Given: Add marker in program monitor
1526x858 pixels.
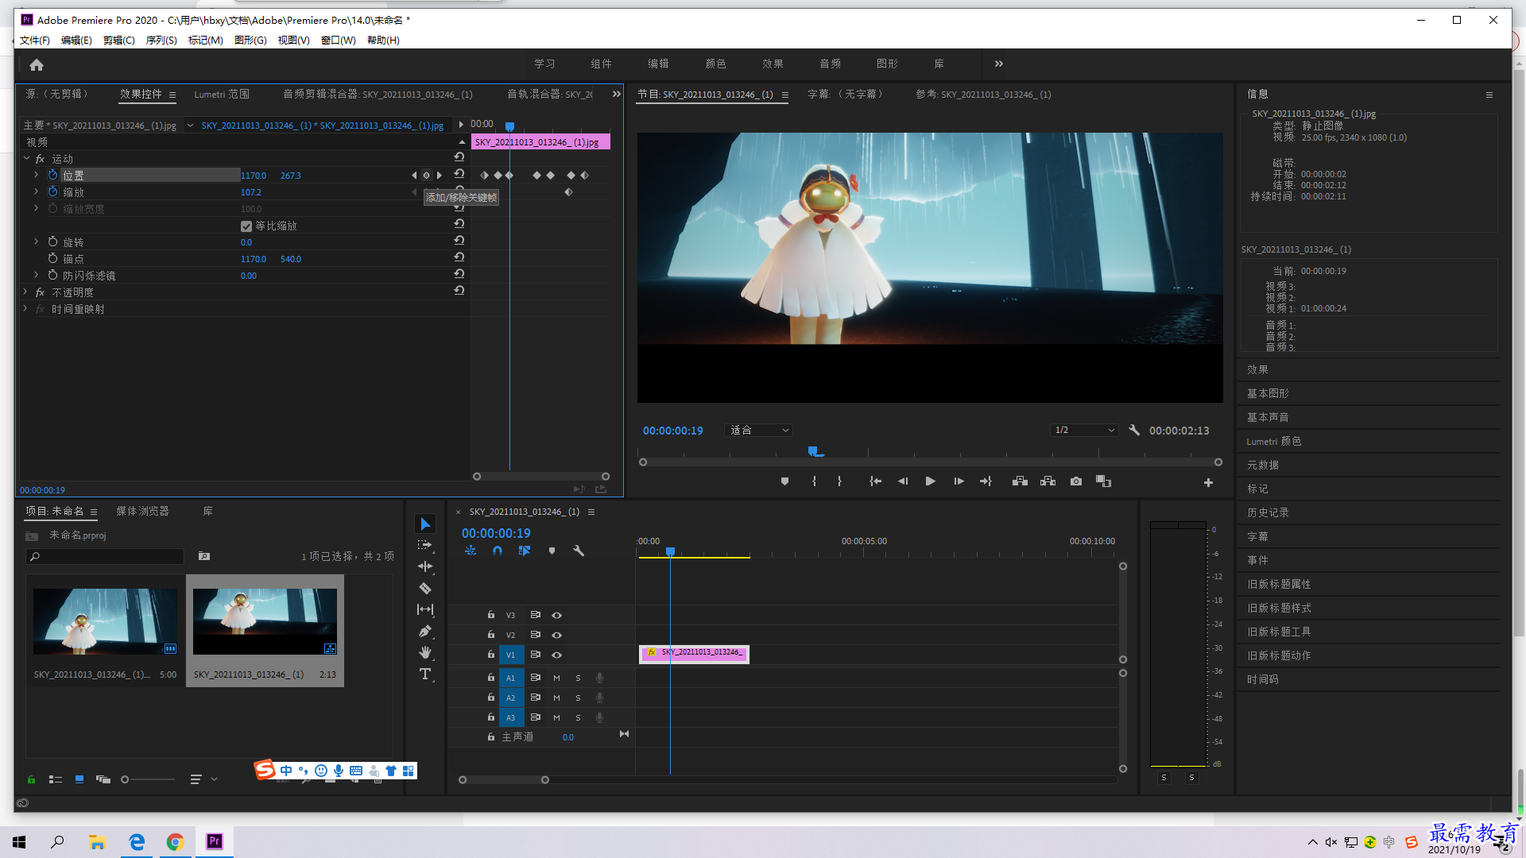Looking at the screenshot, I should coord(784,481).
